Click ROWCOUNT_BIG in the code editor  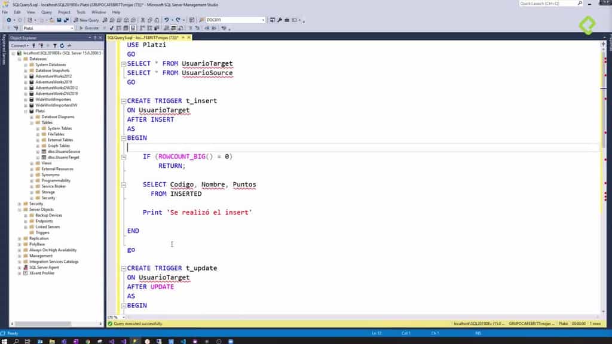click(182, 156)
